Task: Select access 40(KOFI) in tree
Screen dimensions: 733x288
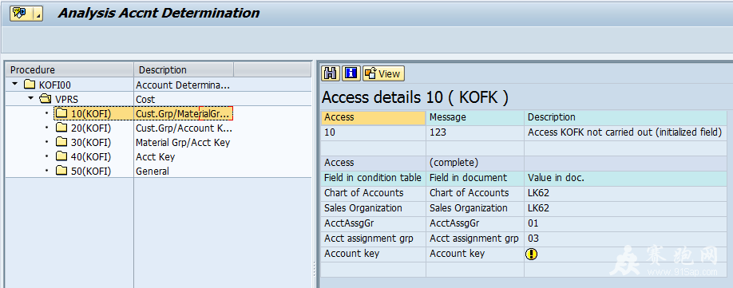Action: tap(91, 157)
